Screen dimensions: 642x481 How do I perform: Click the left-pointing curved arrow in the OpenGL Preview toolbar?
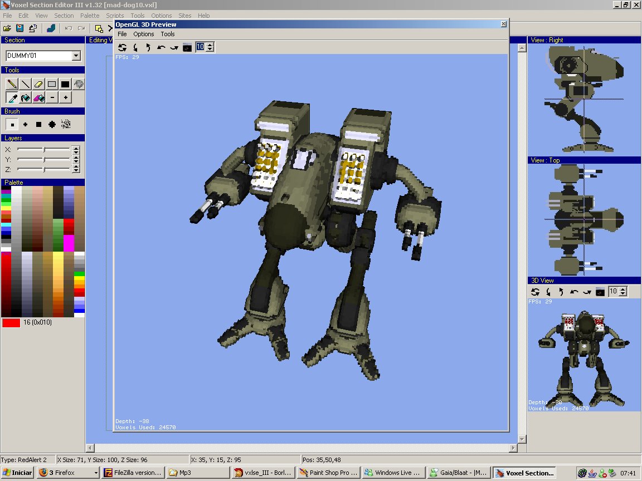(161, 47)
